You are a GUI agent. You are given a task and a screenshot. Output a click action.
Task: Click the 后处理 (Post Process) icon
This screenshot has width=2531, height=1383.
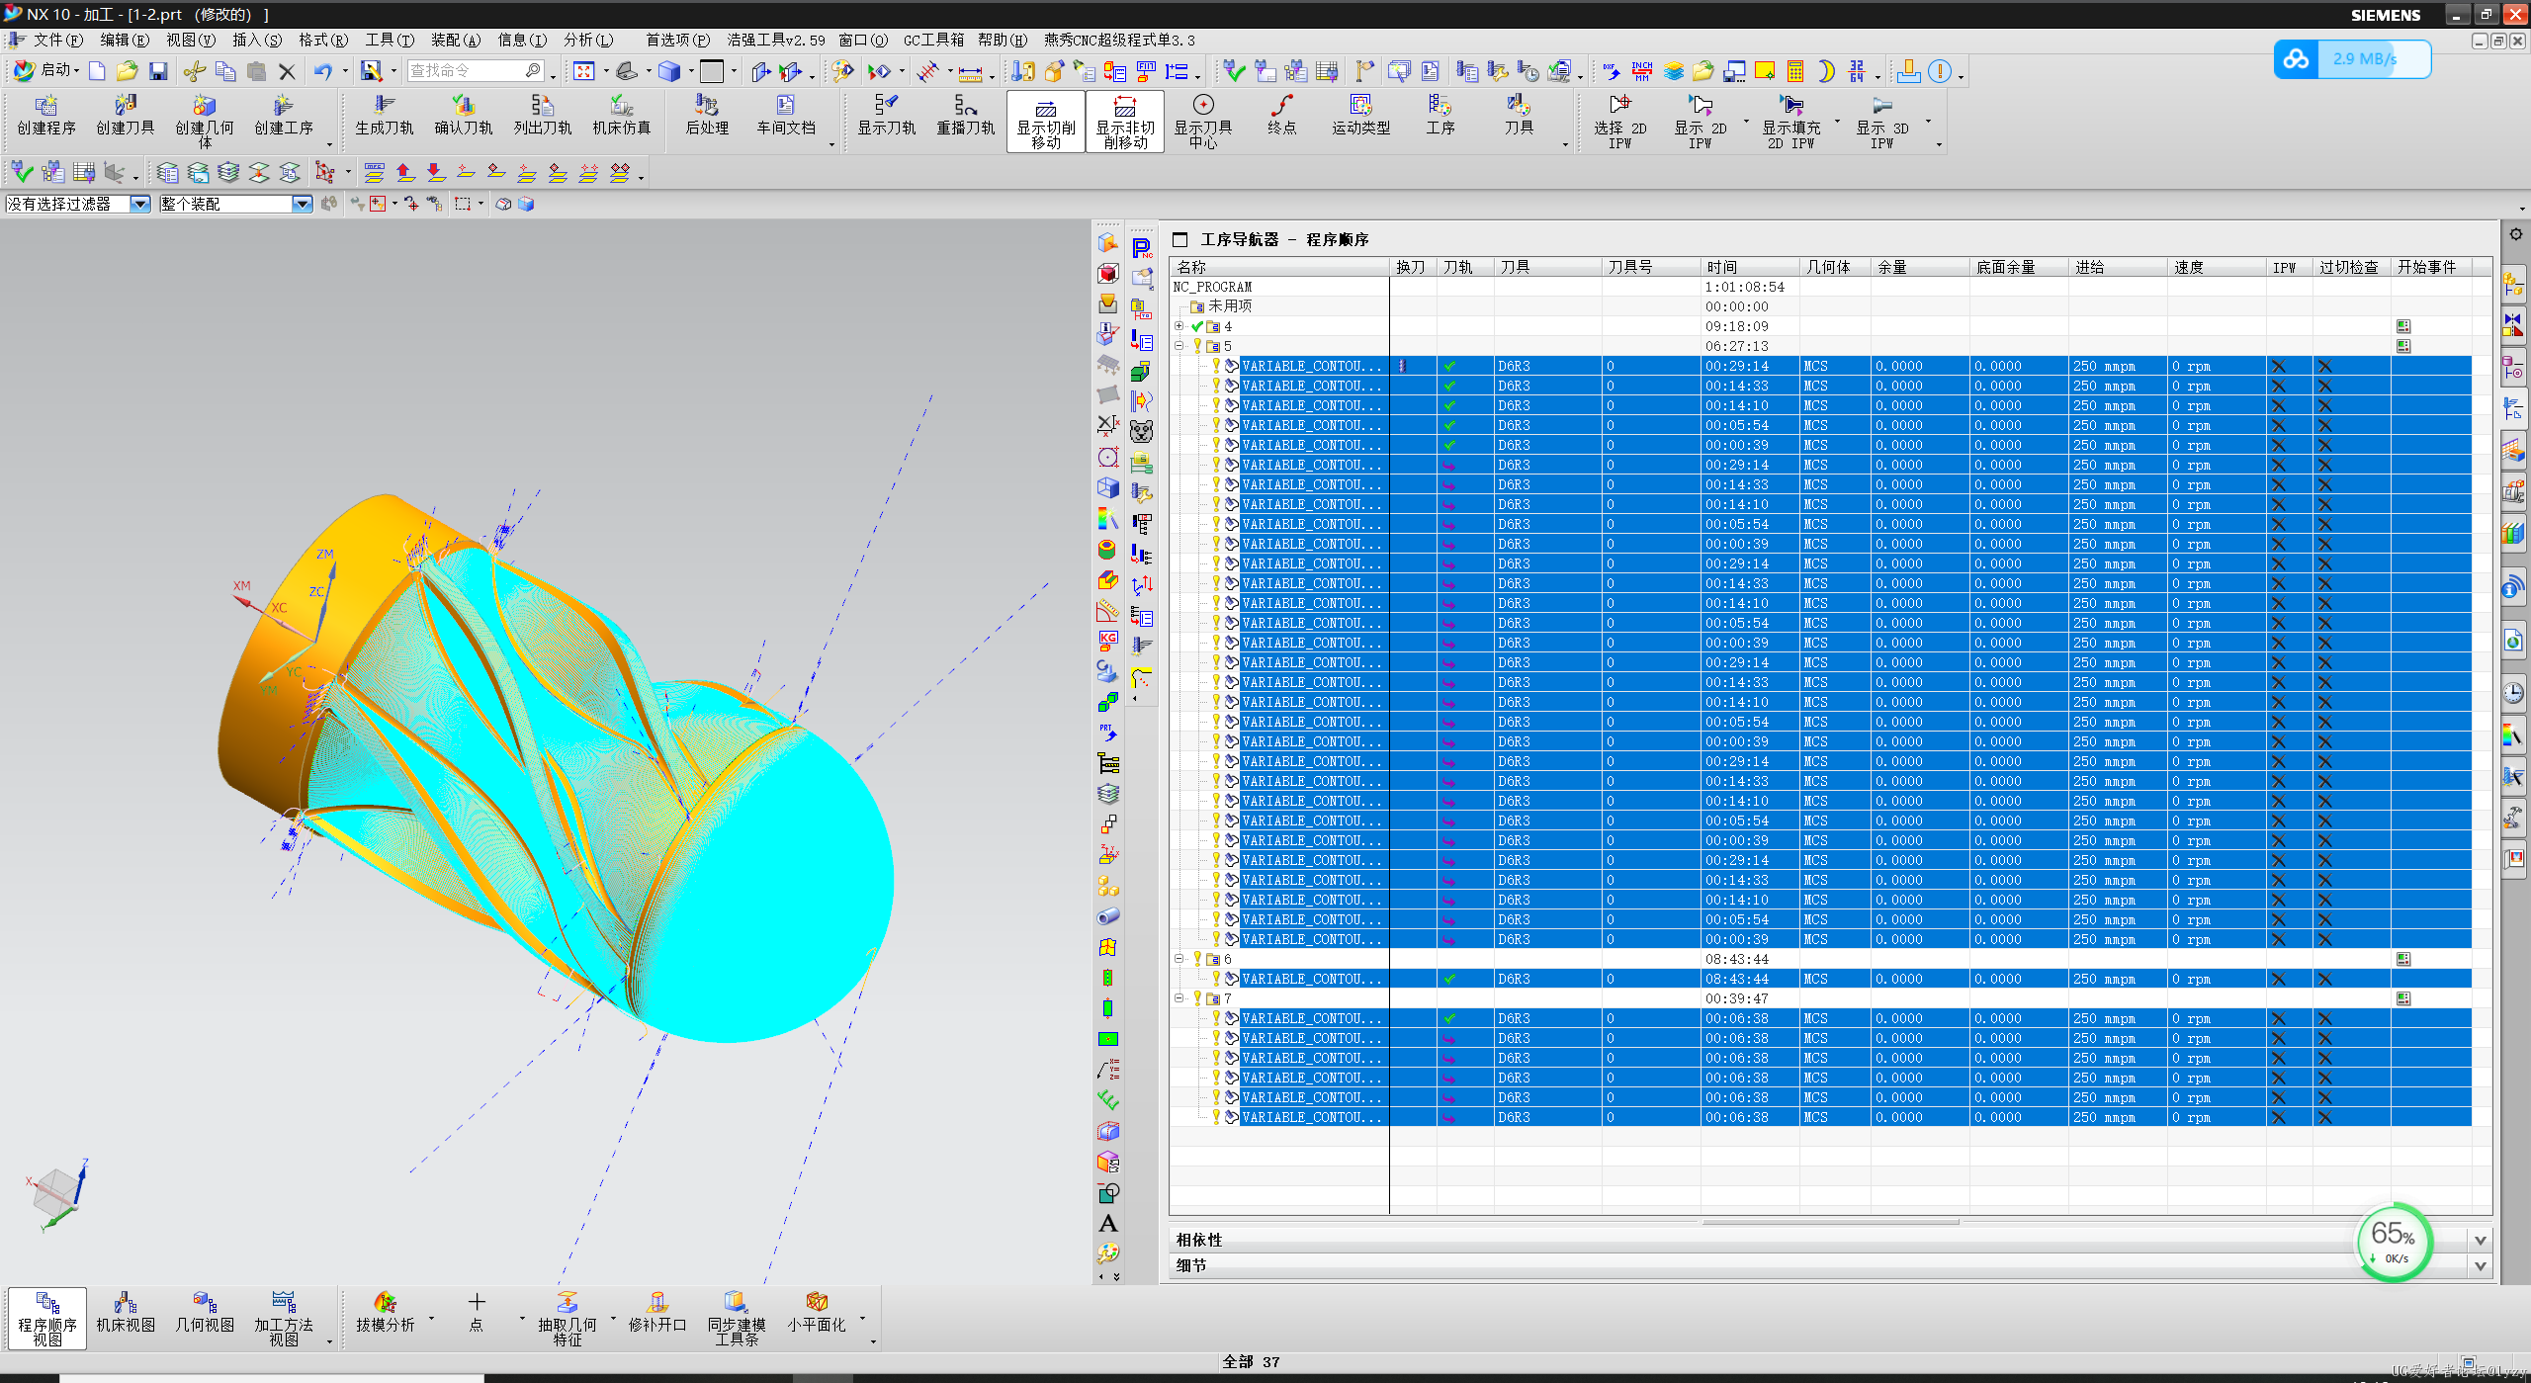(x=707, y=116)
